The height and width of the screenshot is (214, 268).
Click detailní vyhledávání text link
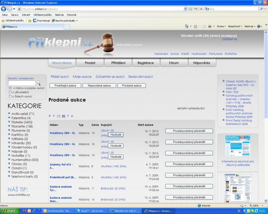click(x=191, y=108)
